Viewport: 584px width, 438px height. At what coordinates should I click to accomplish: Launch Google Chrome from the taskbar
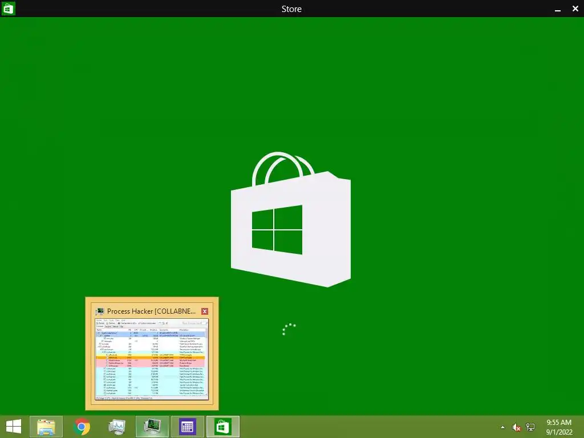pyautogui.click(x=82, y=427)
